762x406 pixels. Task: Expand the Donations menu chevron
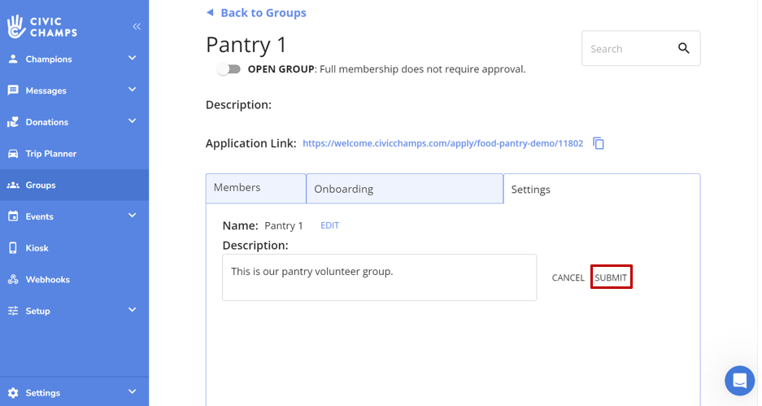click(132, 122)
